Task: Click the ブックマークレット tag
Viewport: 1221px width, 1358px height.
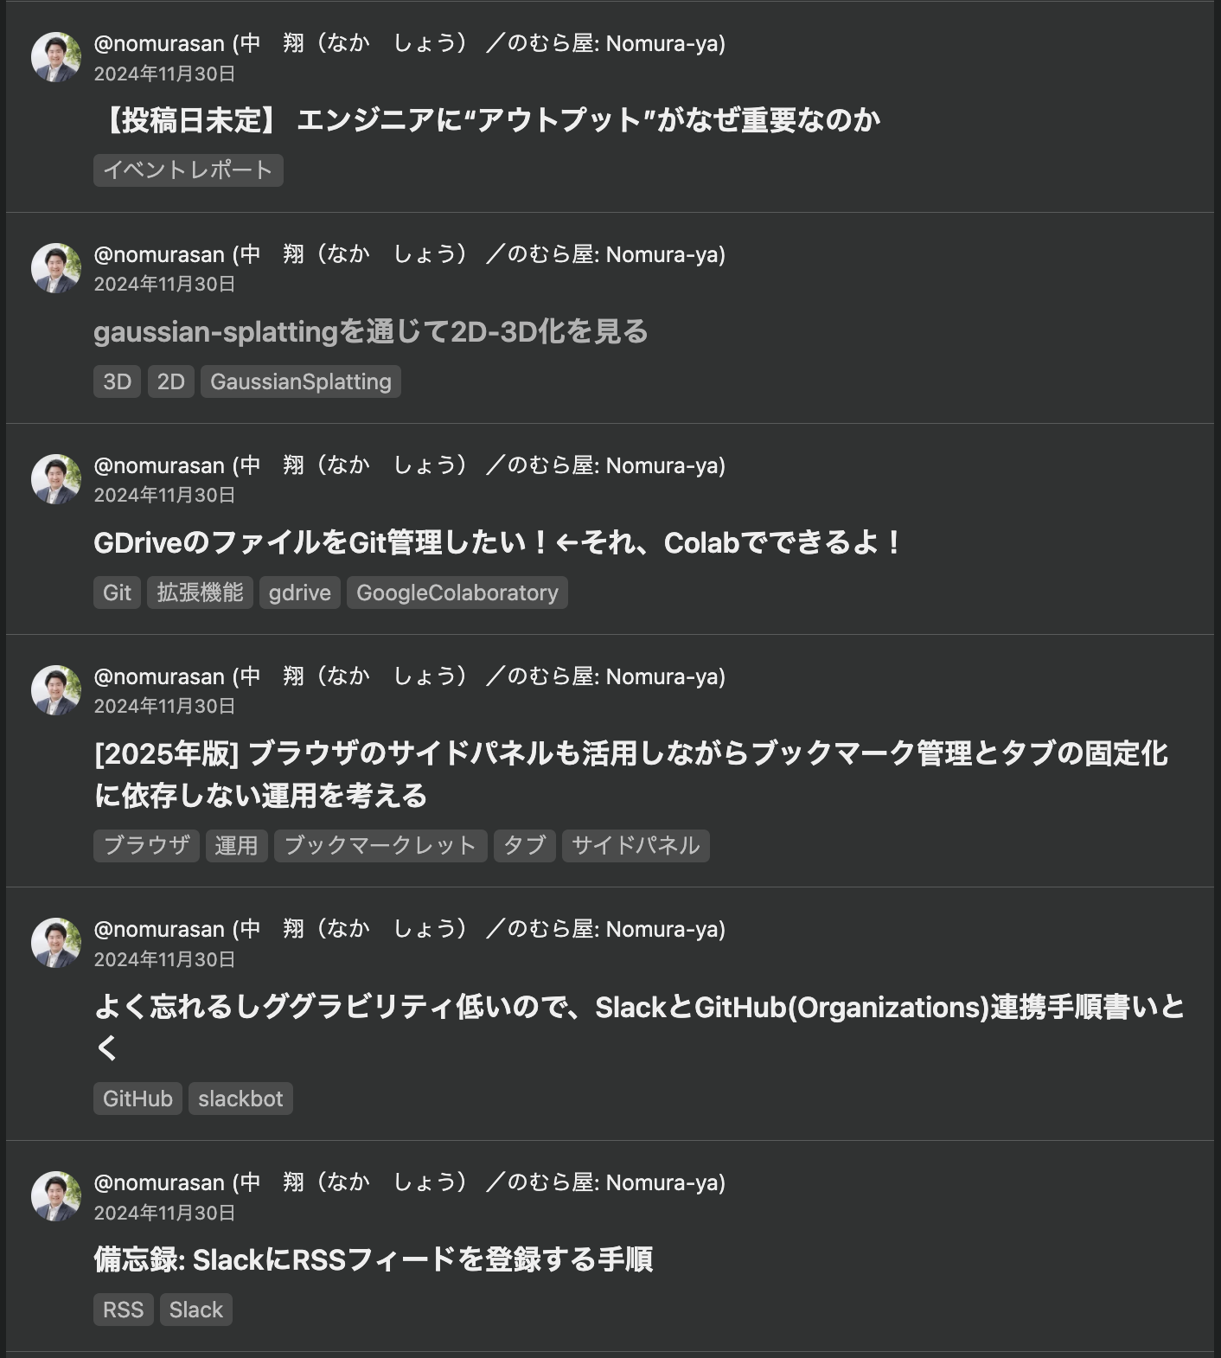Action: click(380, 845)
